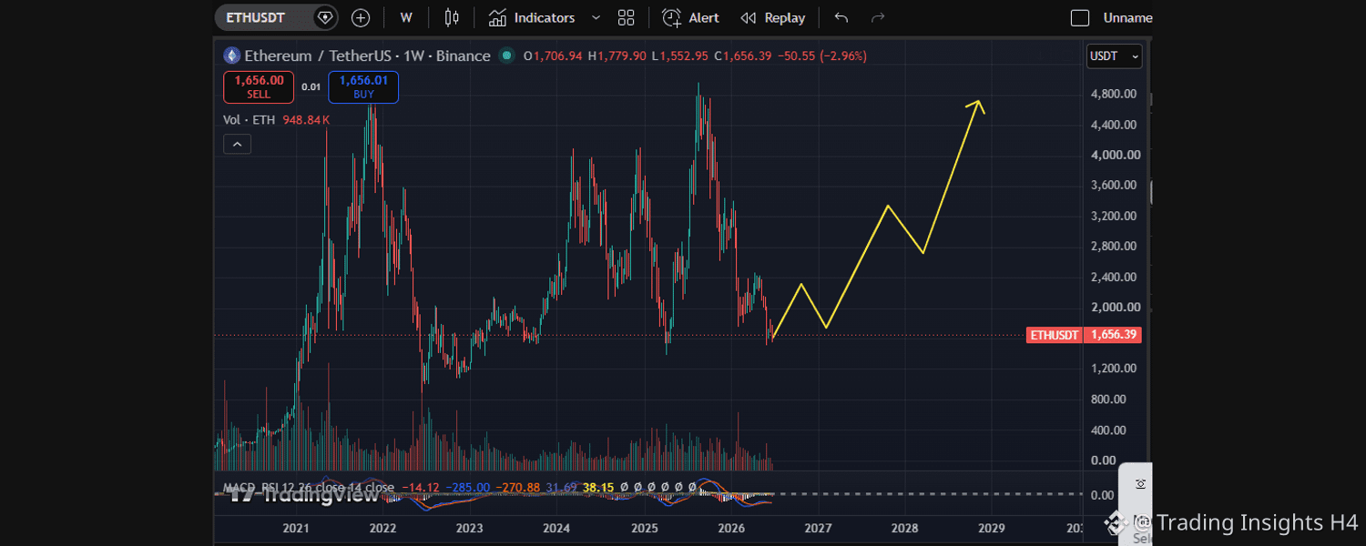Redo the chart action
This screenshot has width=1366, height=546.
click(878, 17)
